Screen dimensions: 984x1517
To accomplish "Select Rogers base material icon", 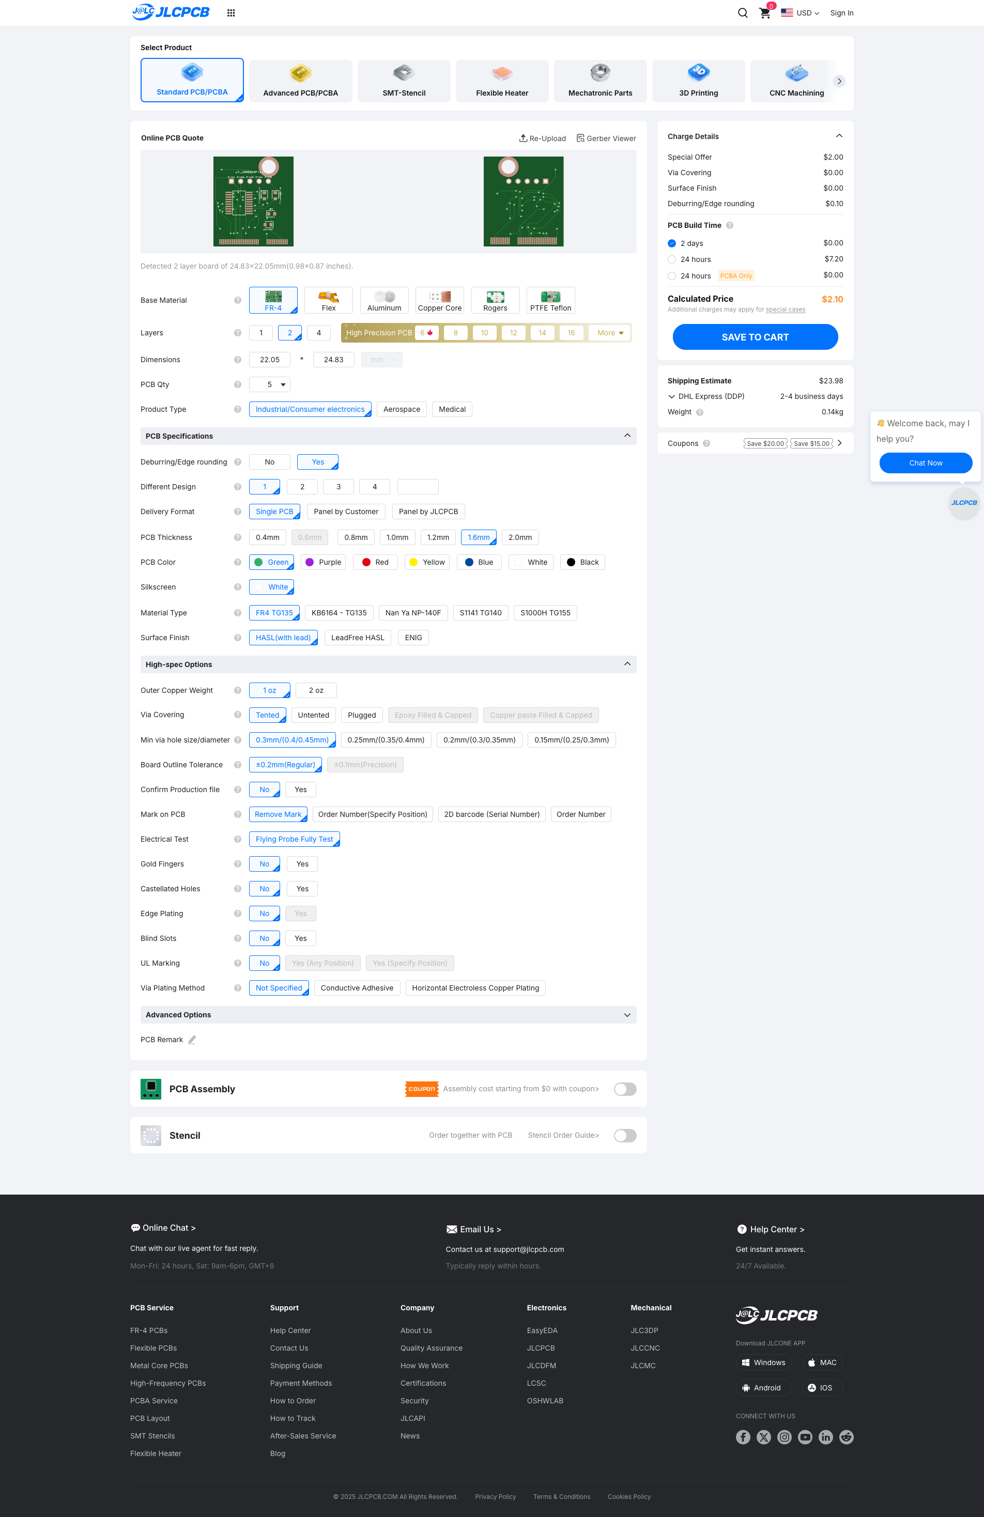I will point(496,300).
